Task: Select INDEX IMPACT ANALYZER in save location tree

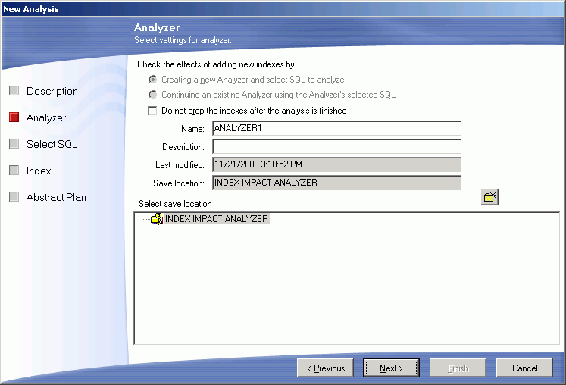Action: [x=217, y=219]
